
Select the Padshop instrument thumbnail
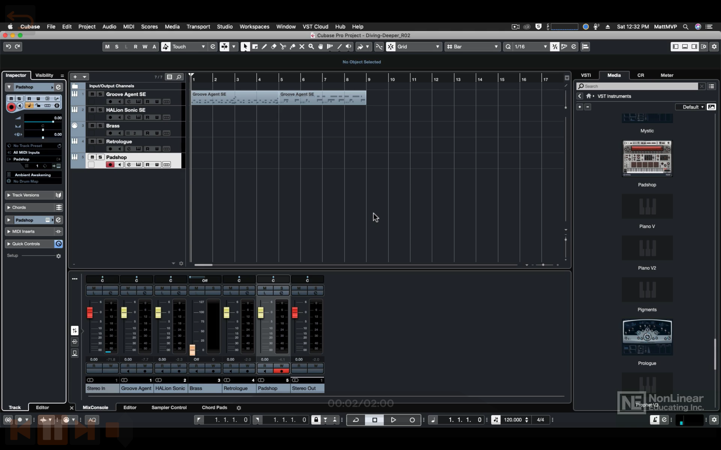(x=647, y=159)
